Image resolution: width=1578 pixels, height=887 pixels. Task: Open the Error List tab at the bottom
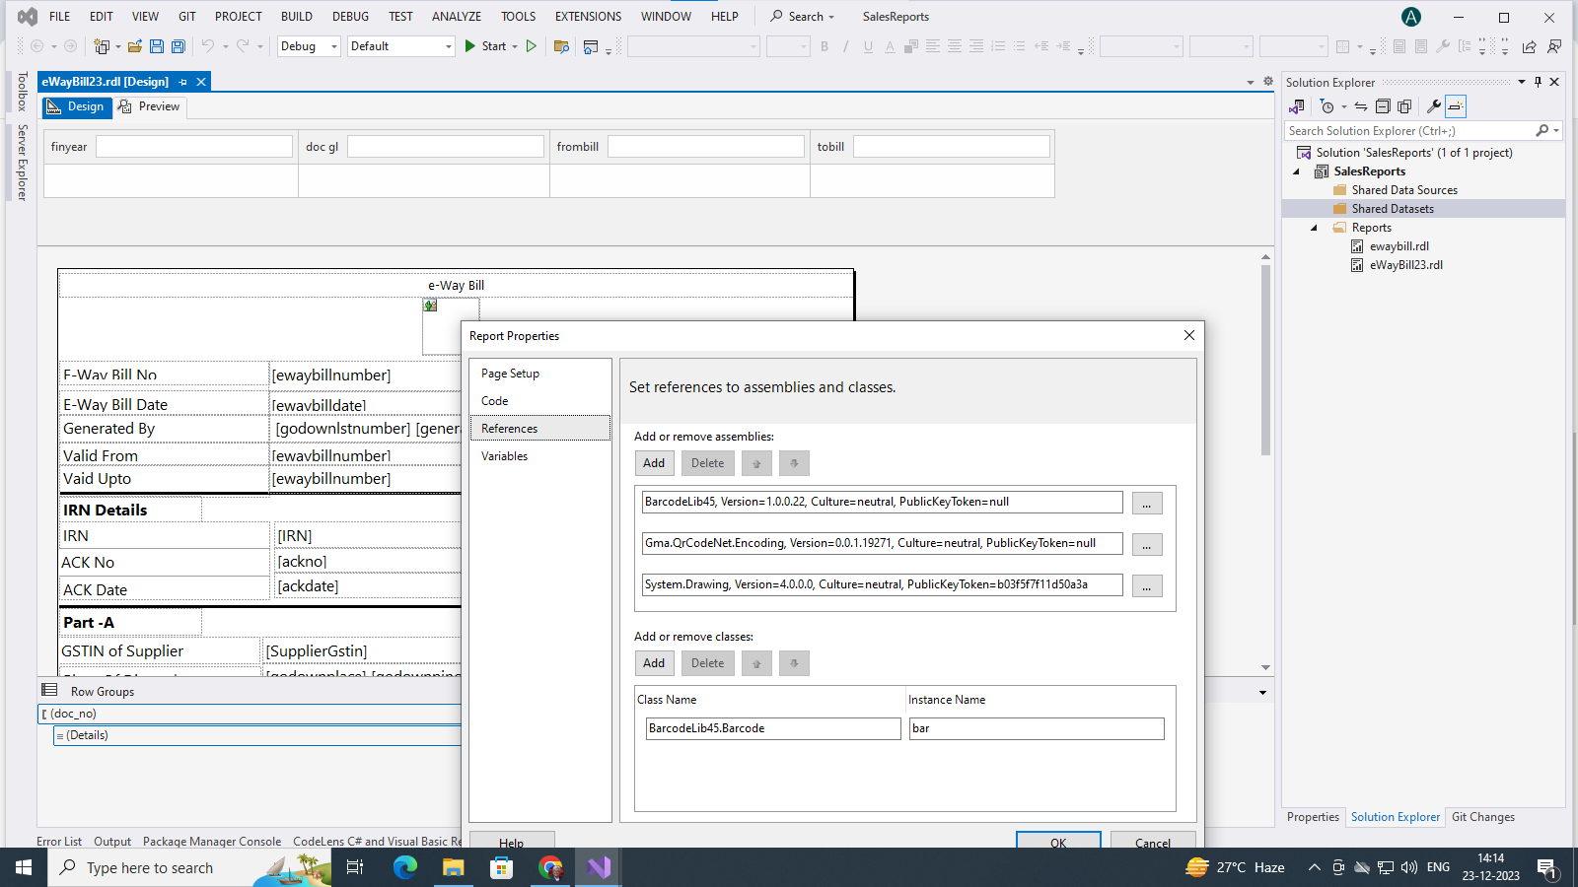[x=59, y=842]
